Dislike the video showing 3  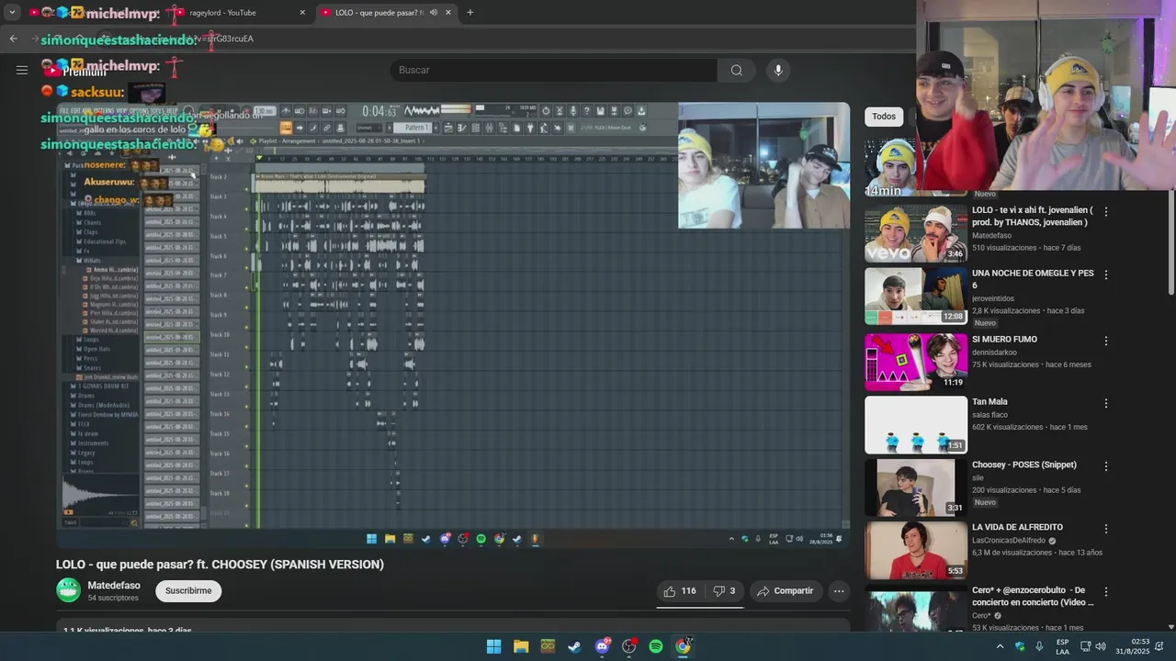724,591
